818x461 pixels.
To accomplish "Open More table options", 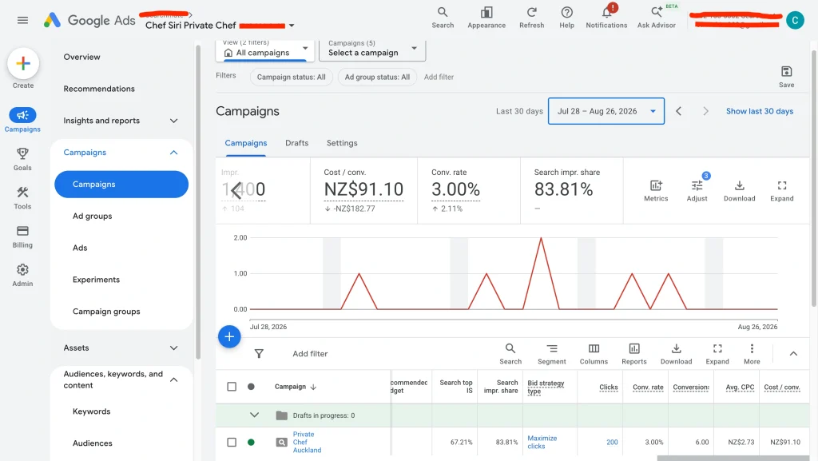I will (752, 354).
